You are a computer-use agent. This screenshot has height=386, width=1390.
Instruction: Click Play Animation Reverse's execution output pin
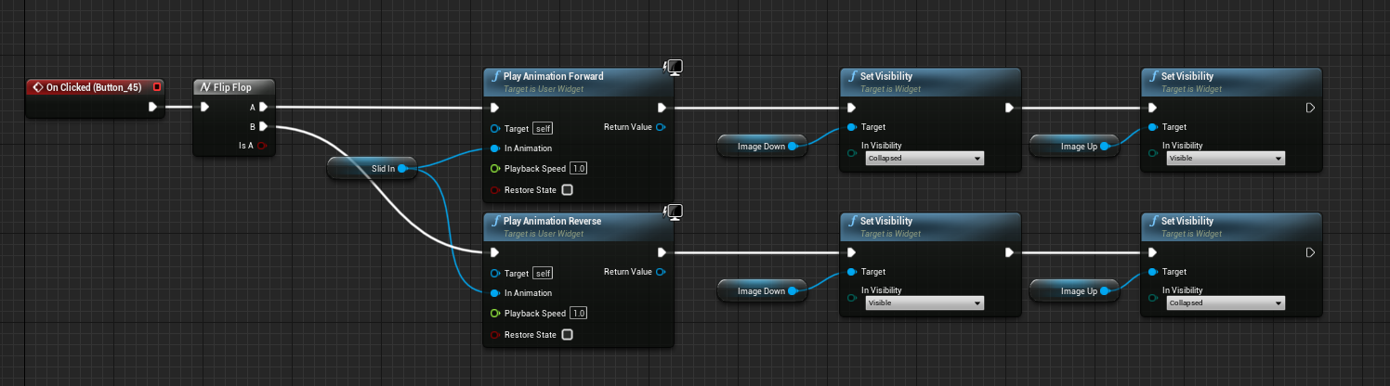pyautogui.click(x=661, y=252)
